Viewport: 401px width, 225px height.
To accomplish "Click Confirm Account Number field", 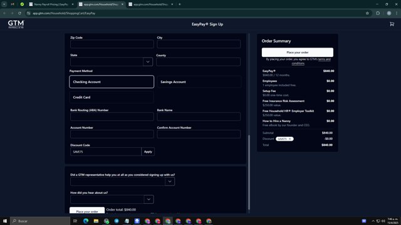I will tap(199, 134).
